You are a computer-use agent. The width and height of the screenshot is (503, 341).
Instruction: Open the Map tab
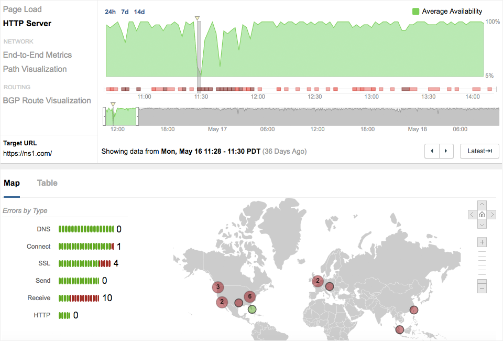pyautogui.click(x=12, y=183)
